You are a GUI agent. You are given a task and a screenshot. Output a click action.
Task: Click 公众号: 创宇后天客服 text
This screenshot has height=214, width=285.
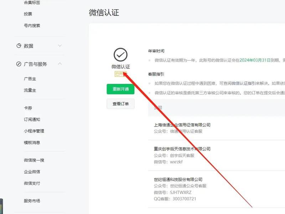pos(174,156)
